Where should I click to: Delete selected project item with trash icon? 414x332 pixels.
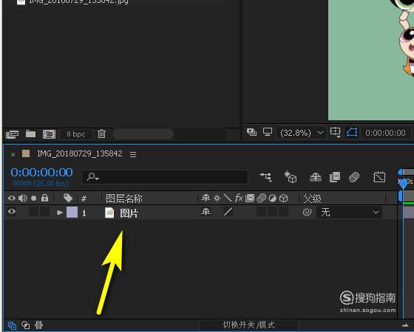(x=102, y=134)
